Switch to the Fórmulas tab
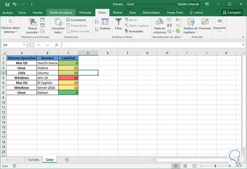This screenshot has height=169, width=247. coord(85,13)
